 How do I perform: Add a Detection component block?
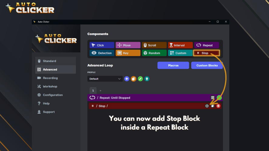[x=102, y=53]
